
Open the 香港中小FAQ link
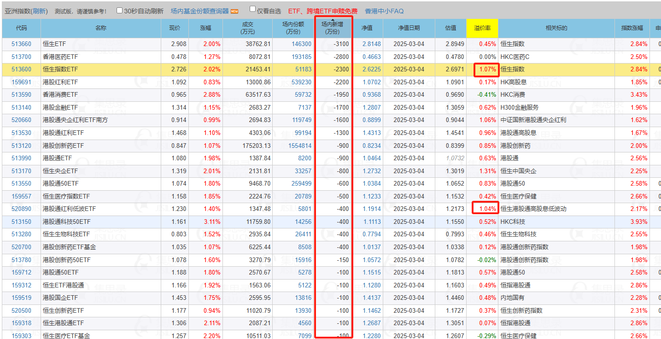pyautogui.click(x=384, y=11)
